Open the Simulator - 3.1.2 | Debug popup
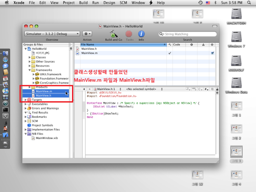Screen dimensions: 256x192 [x=52, y=34]
